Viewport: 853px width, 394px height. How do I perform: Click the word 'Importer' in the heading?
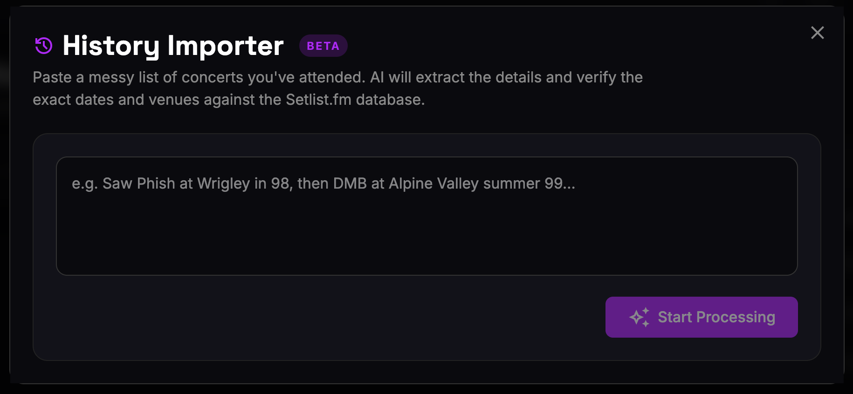tap(225, 46)
